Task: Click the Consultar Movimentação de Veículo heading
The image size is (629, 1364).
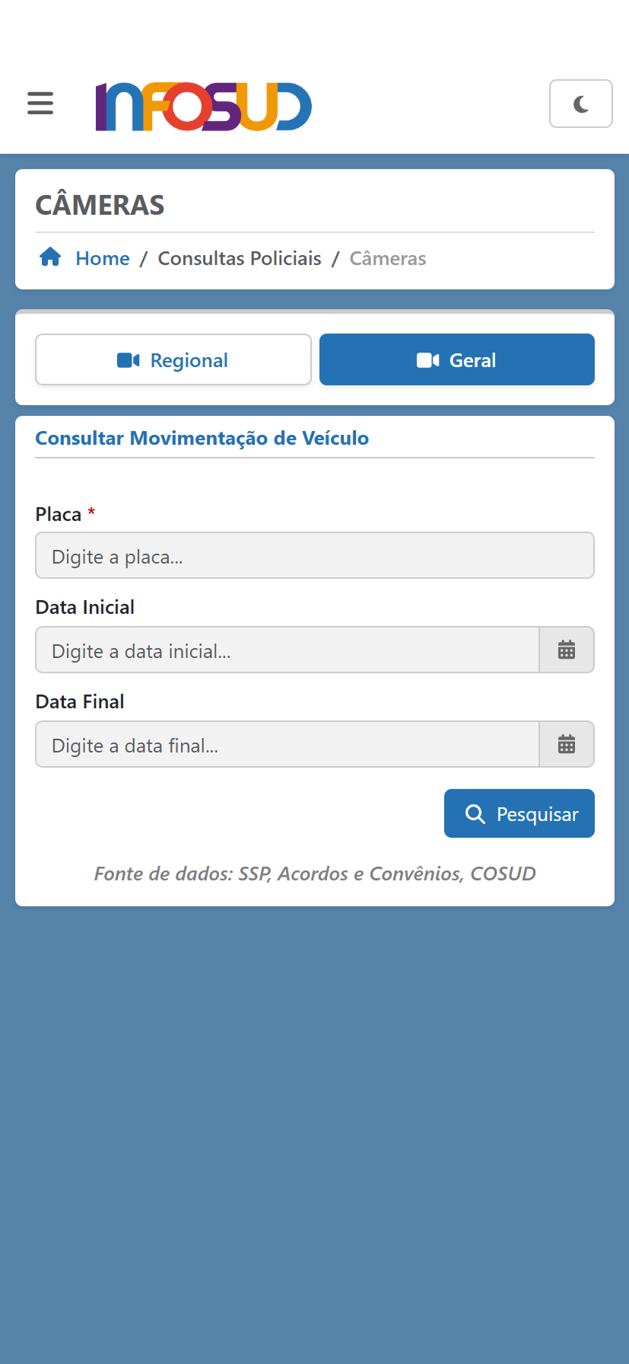Action: [x=202, y=439]
